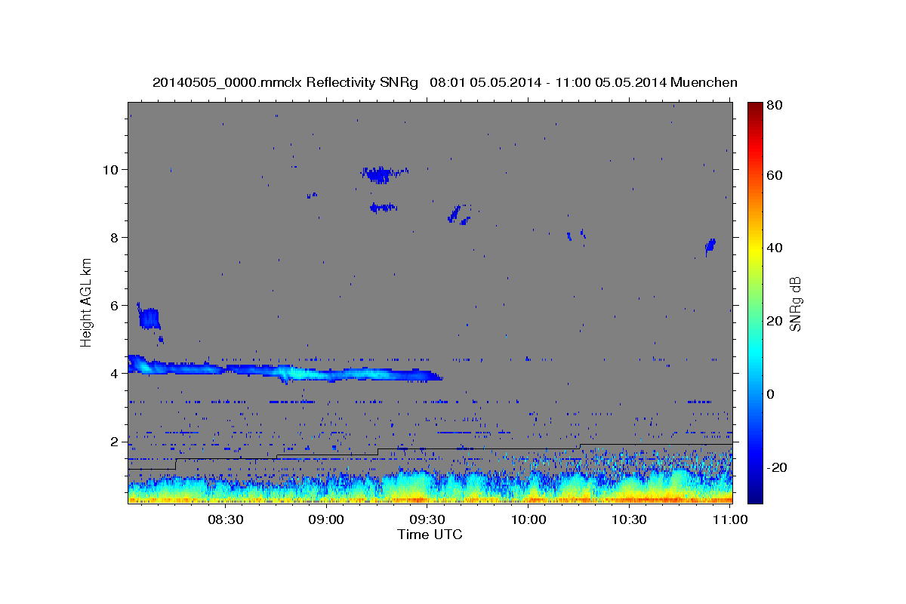This screenshot has height=604, width=906.
Task: Click the colorbar value label -20
Action: (x=775, y=467)
